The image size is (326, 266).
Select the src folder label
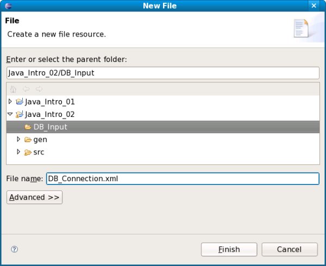39,152
